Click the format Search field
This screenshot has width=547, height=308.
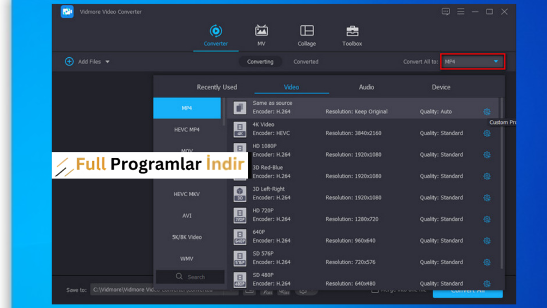click(190, 277)
